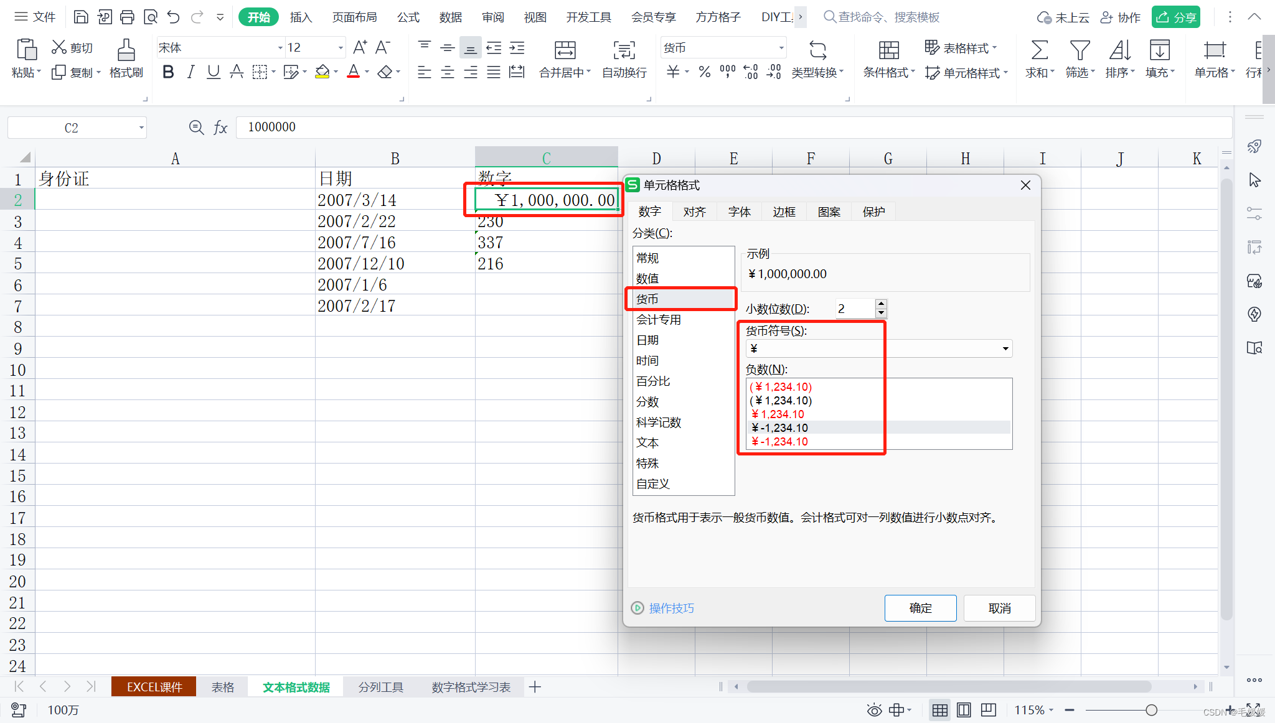Image resolution: width=1275 pixels, height=723 pixels.
Task: Toggle Italic formatting button
Action: [x=191, y=73]
